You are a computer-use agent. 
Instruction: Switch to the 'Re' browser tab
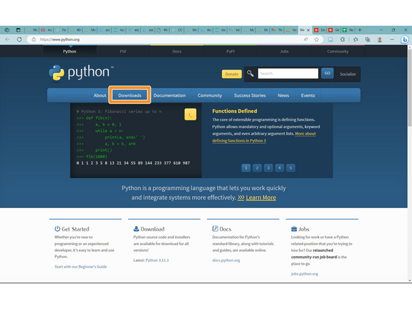[349, 30]
